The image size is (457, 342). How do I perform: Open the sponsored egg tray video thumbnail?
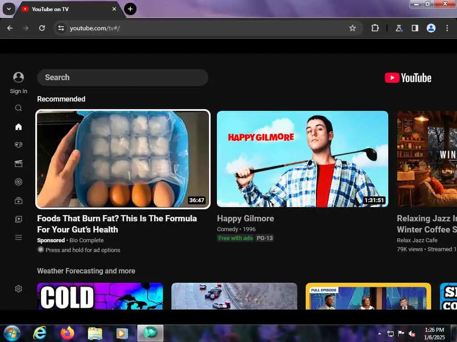(x=123, y=159)
